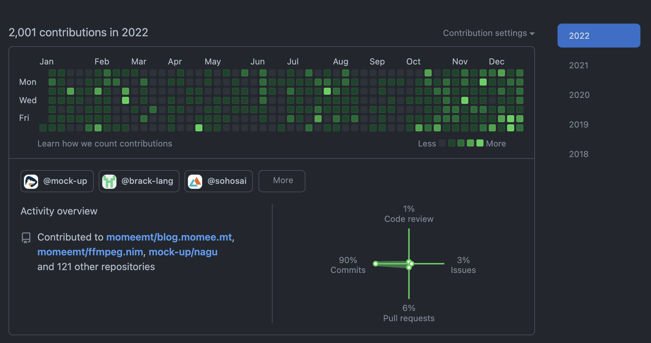651x343 pixels.
Task: Click the 90% Commits label on chart
Action: (x=348, y=265)
